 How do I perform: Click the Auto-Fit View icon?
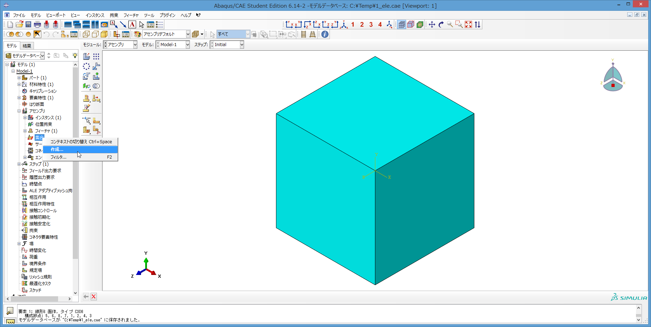click(x=468, y=24)
